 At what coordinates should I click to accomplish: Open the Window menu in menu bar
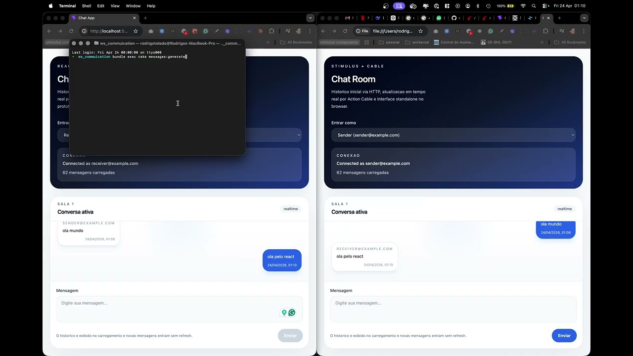133,6
